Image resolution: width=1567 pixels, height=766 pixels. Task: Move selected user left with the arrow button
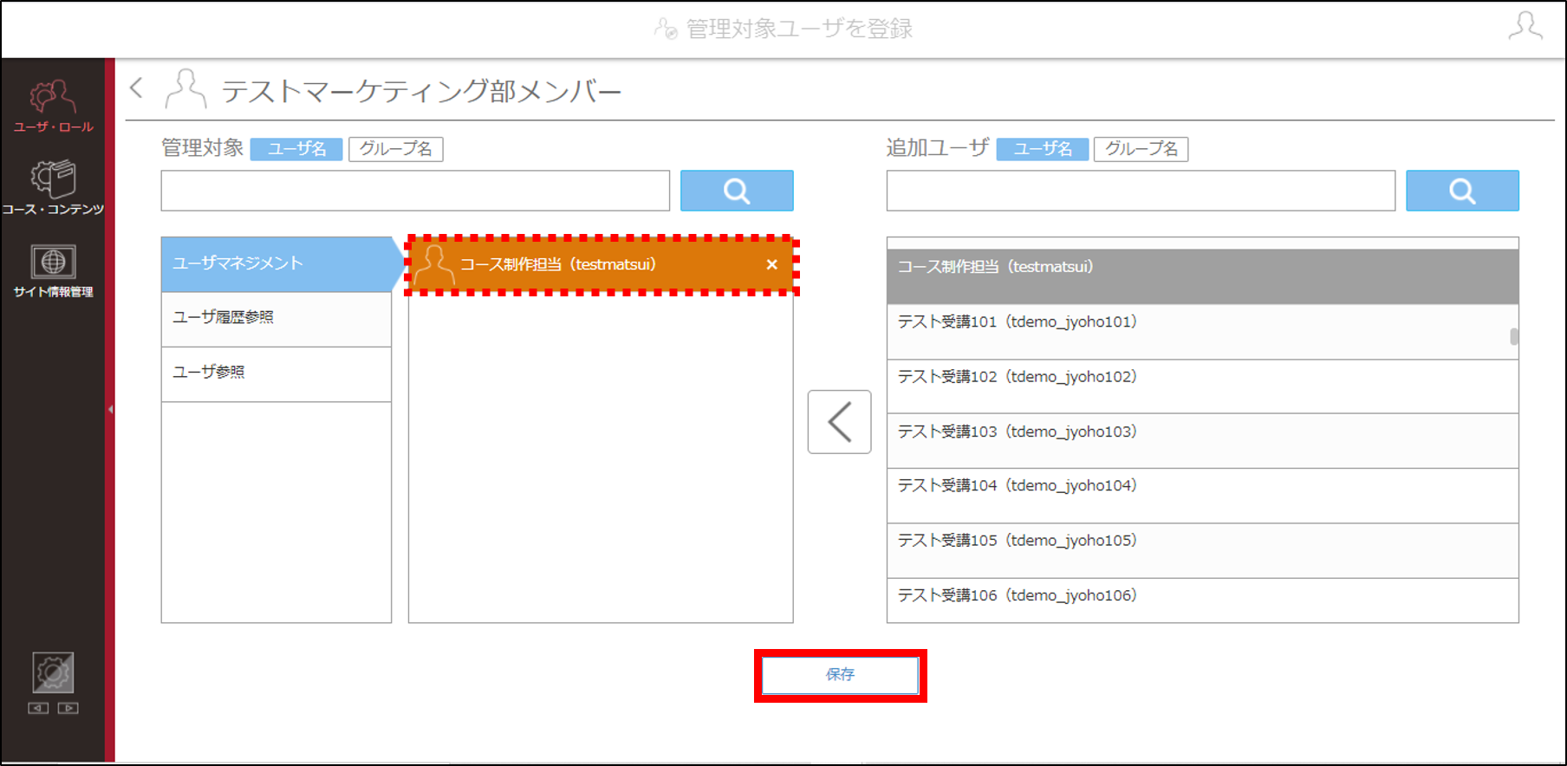click(839, 422)
